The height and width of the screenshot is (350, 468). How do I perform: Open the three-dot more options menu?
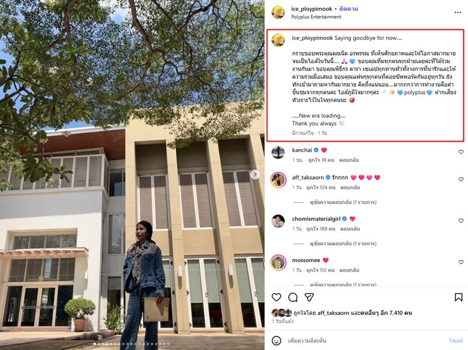click(x=458, y=12)
